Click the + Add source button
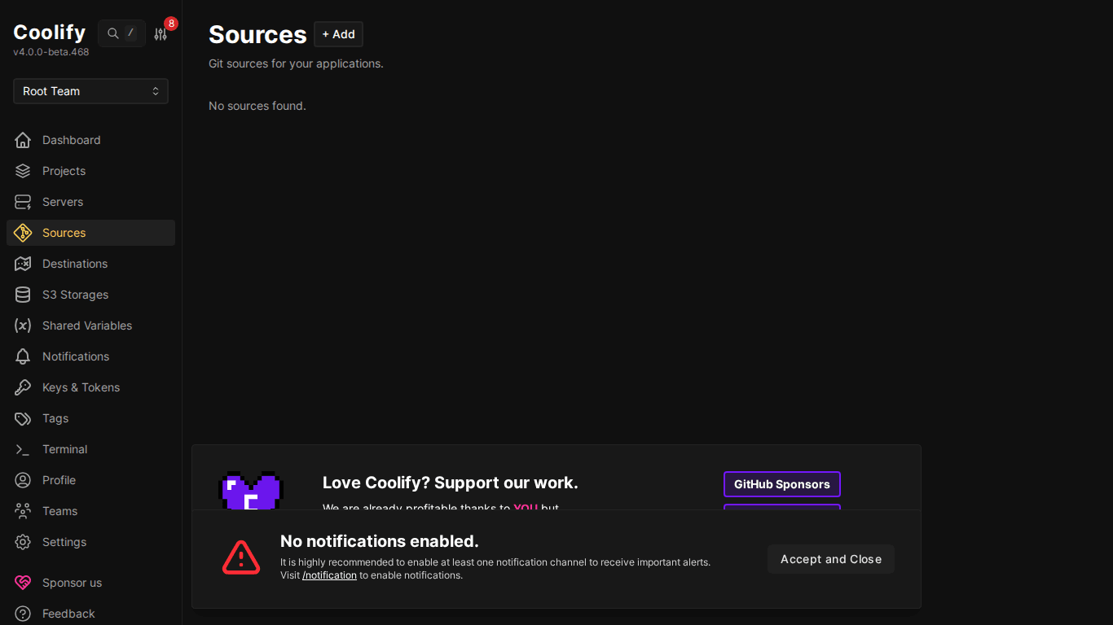This screenshot has height=625, width=1113. 338,34
